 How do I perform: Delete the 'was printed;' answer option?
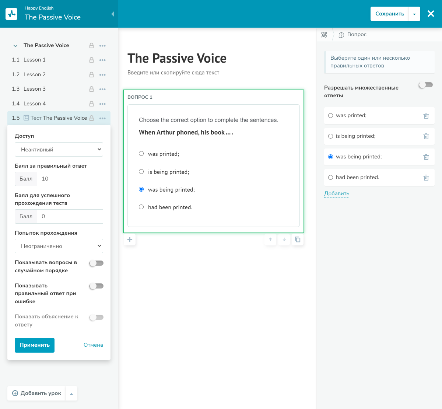[x=426, y=116]
